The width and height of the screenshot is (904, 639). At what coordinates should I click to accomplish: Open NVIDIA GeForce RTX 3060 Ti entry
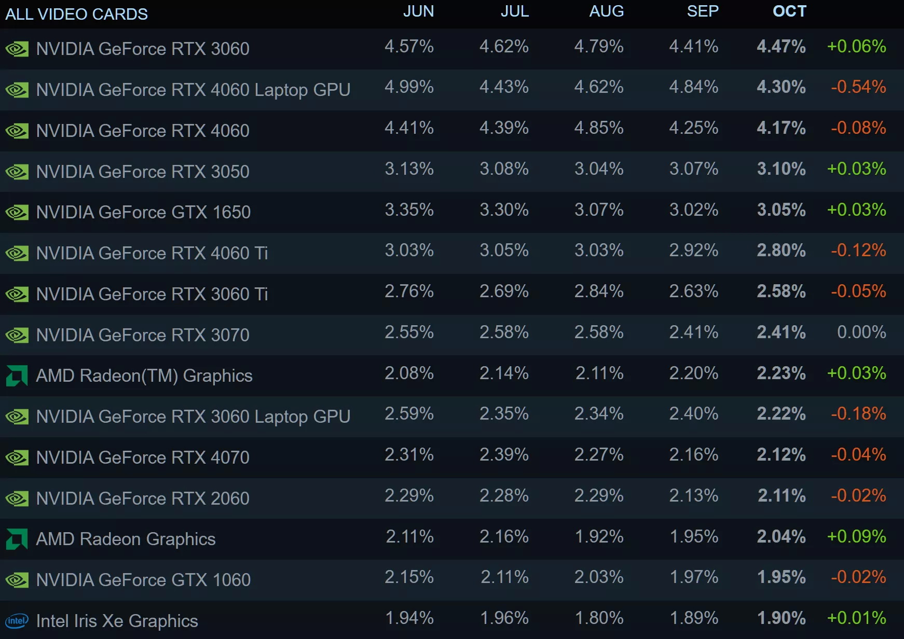pos(152,294)
